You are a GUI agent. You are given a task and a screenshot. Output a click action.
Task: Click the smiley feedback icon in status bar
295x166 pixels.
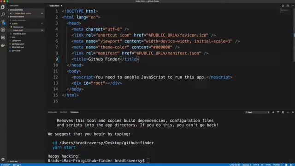[286, 165]
